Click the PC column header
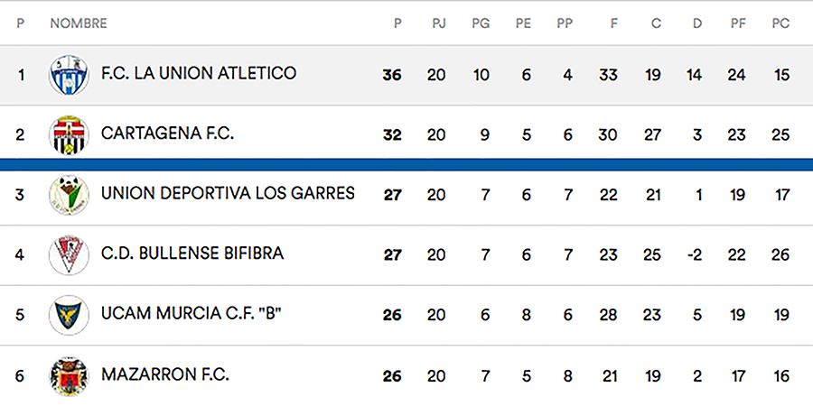Image resolution: width=813 pixels, height=406 pixels. tap(780, 23)
